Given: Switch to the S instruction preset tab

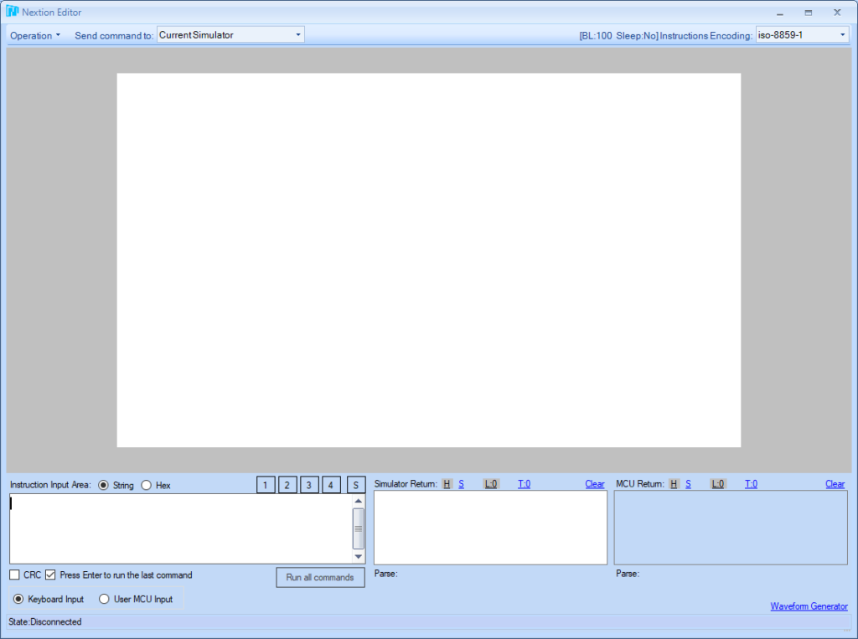Looking at the screenshot, I should coord(356,484).
